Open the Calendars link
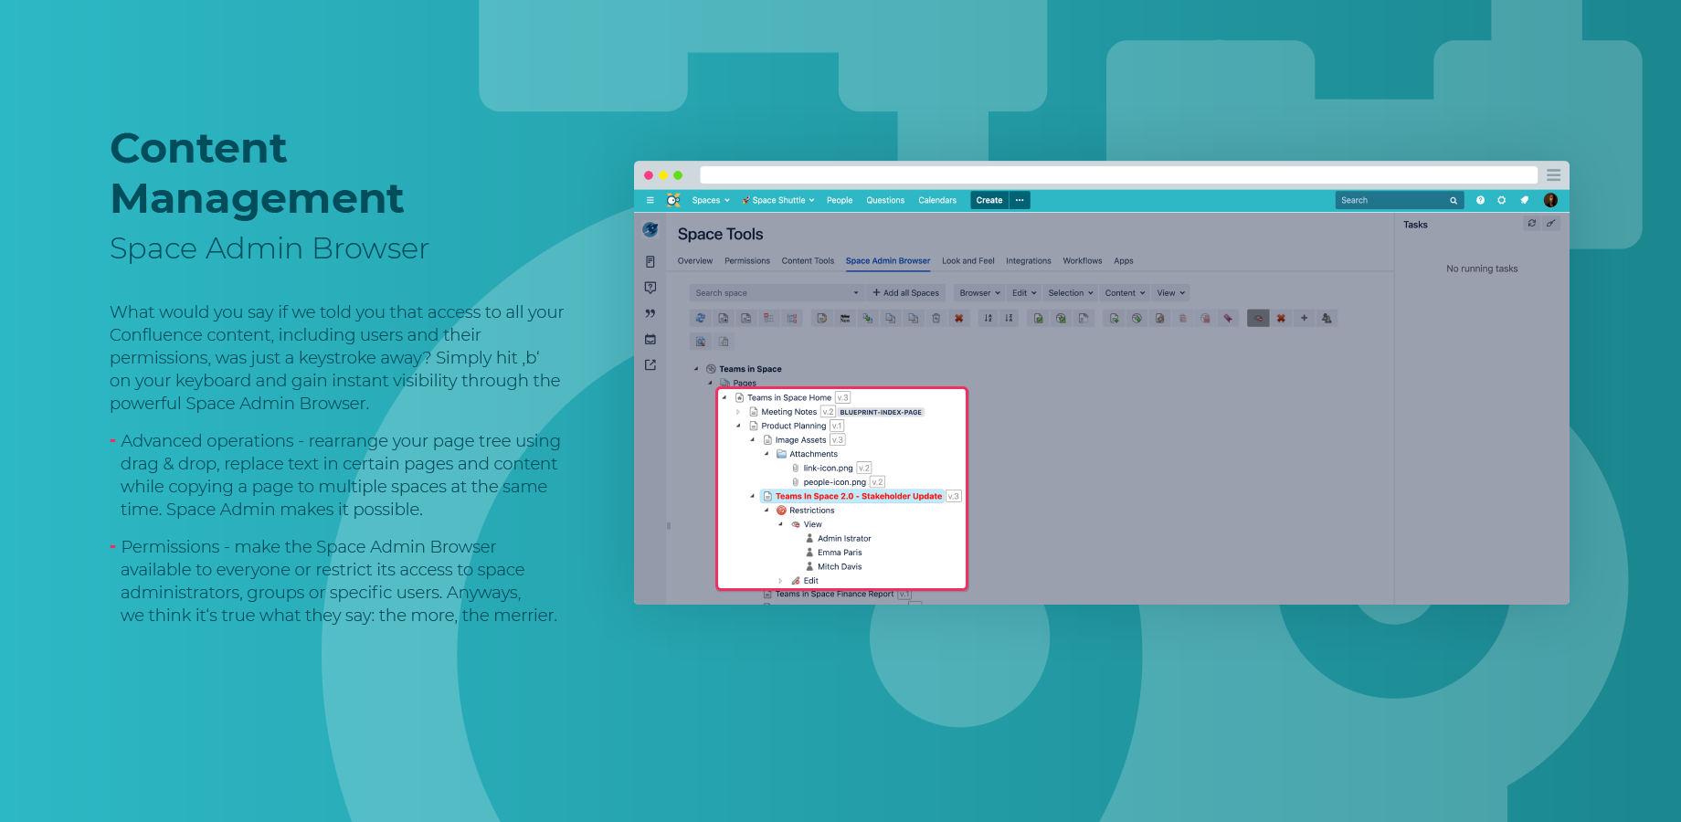1681x822 pixels. click(x=937, y=200)
